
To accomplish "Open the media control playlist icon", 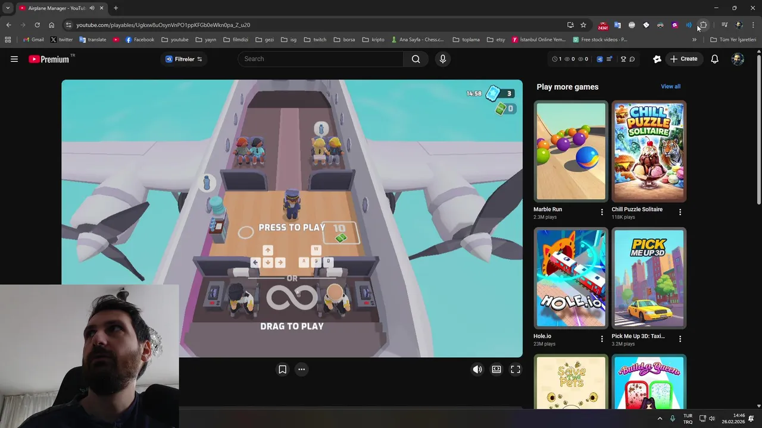I will coord(724,25).
